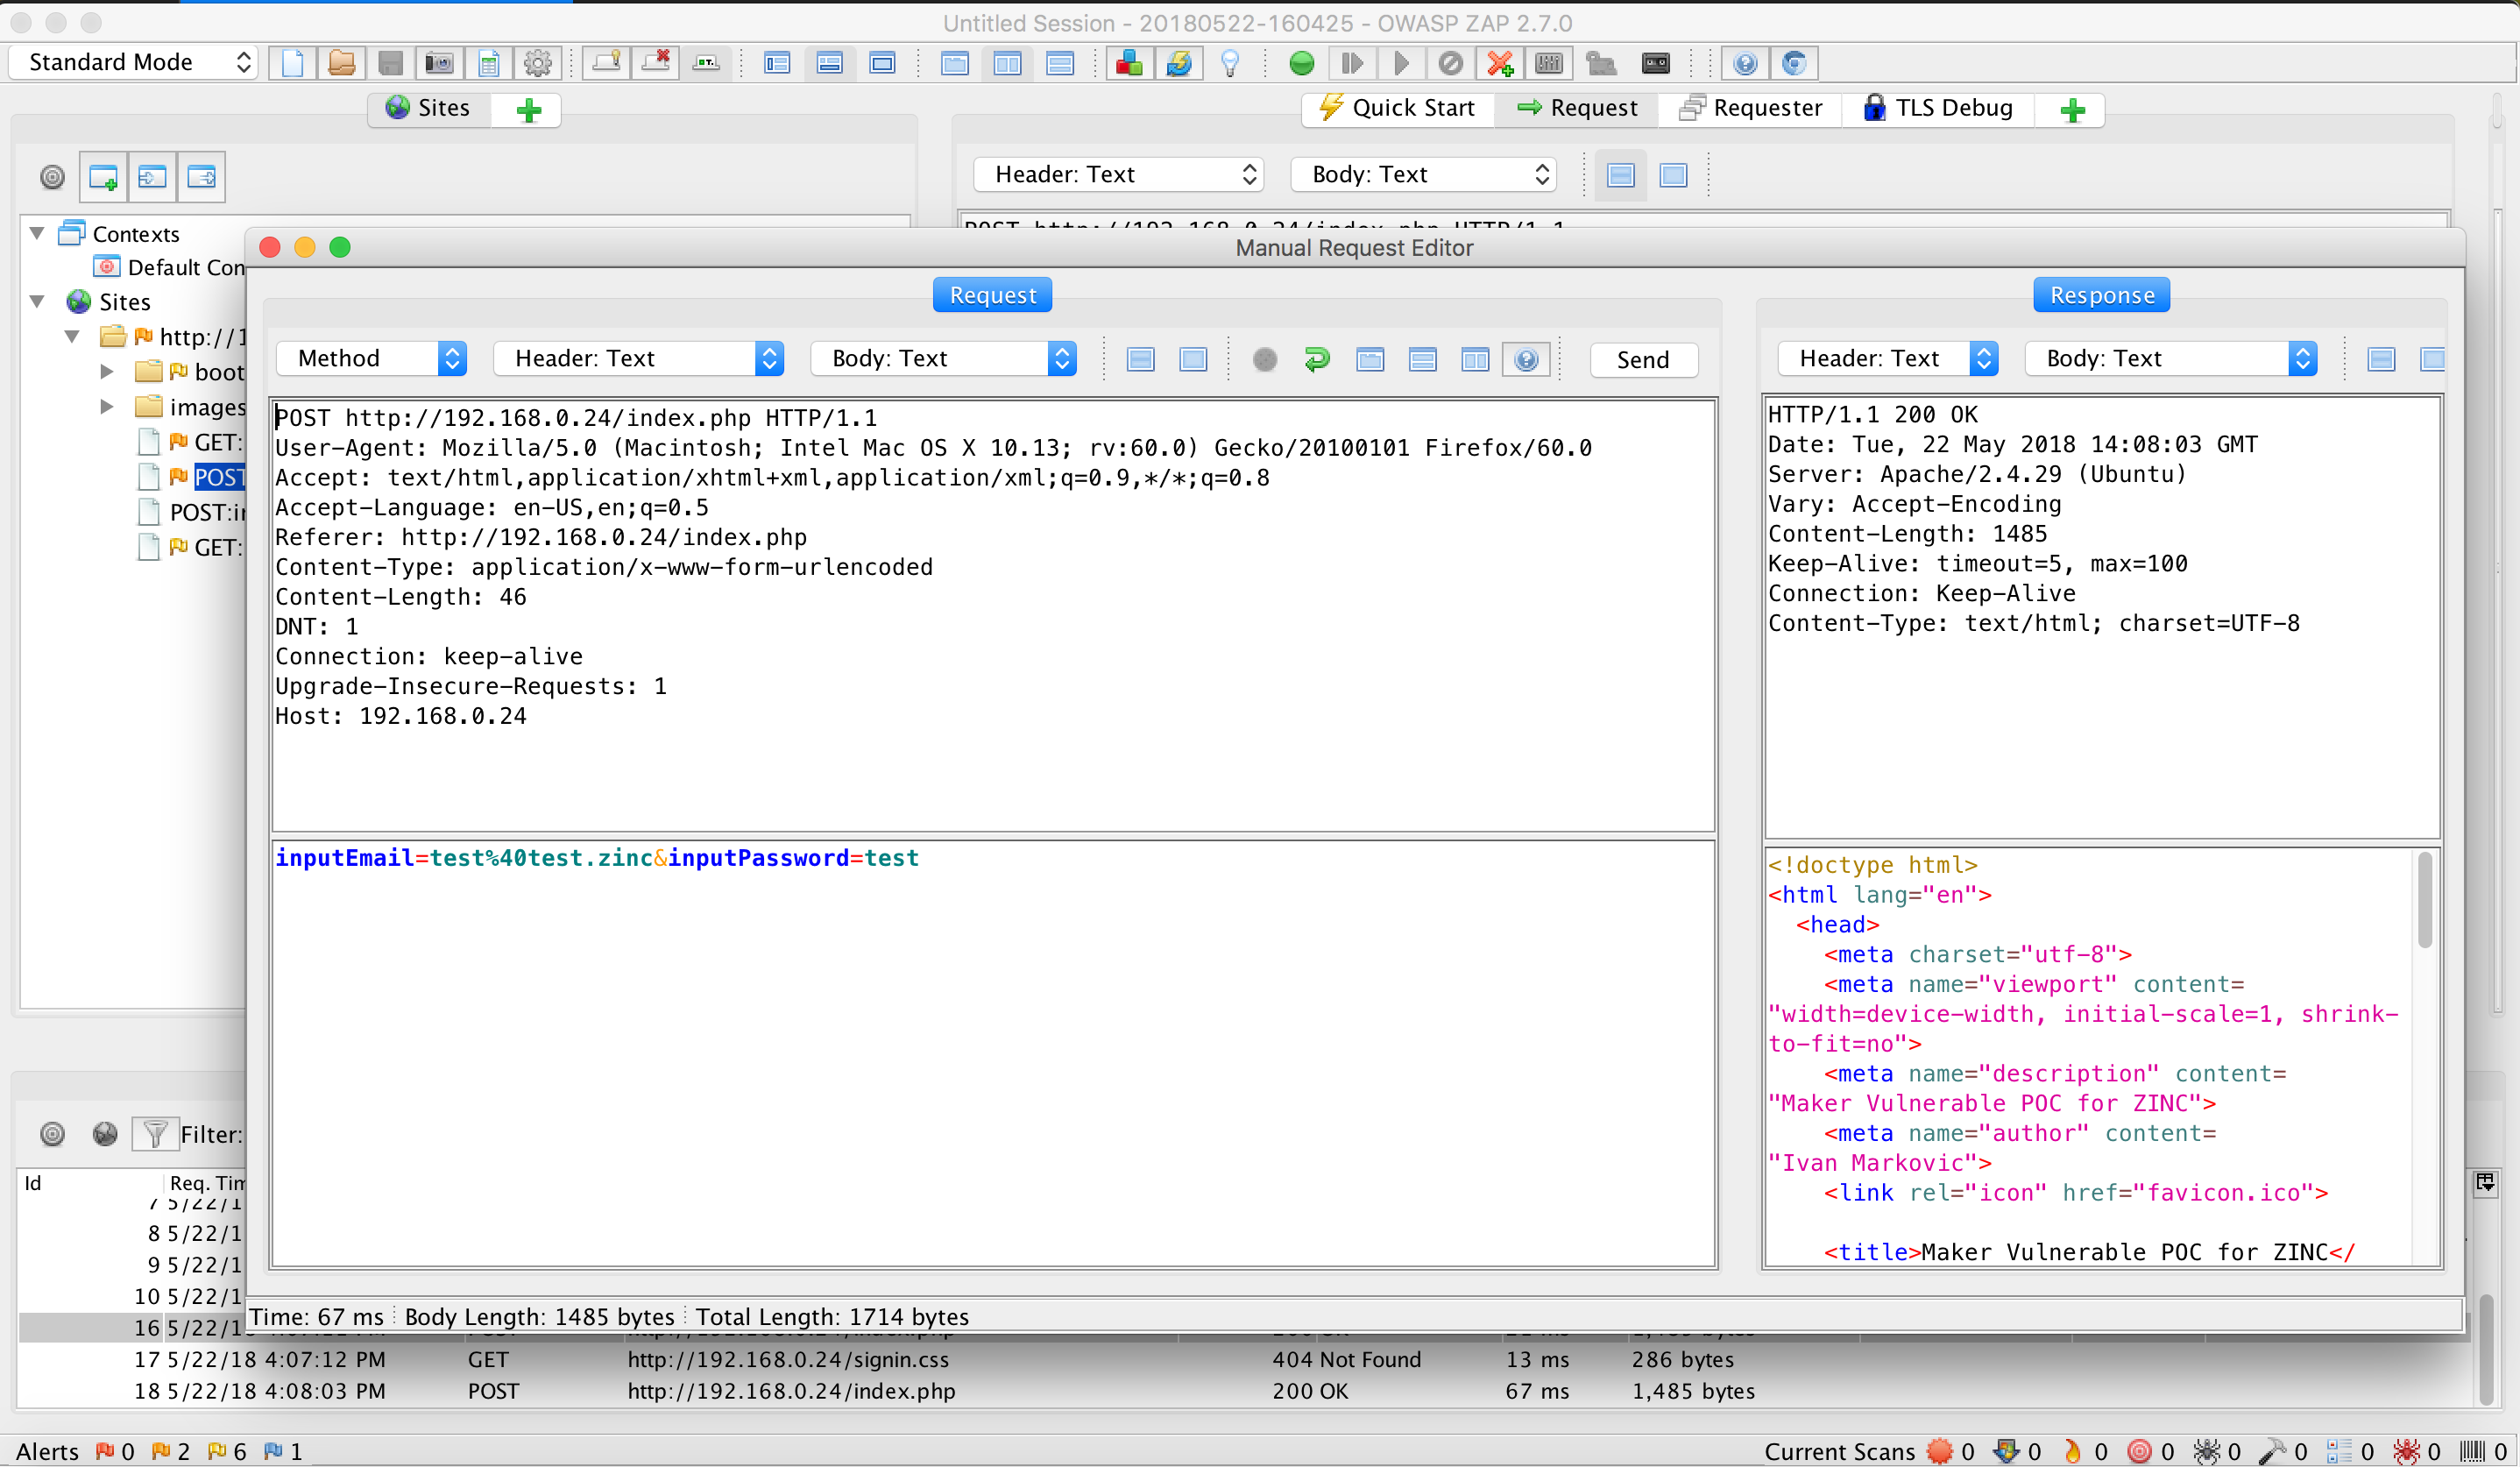Open the TLS Debug tab
This screenshot has height=1467, width=2520.
[1938, 108]
